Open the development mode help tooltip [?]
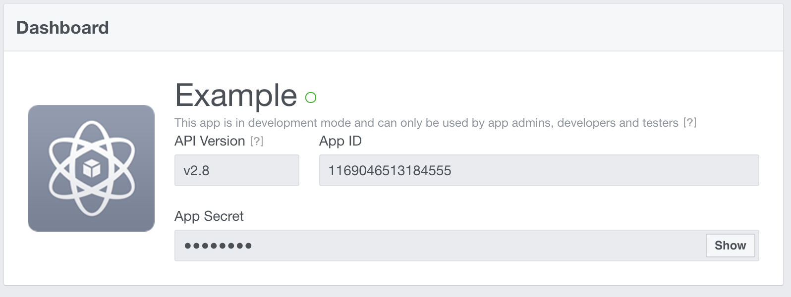The height and width of the screenshot is (297, 791). point(691,123)
